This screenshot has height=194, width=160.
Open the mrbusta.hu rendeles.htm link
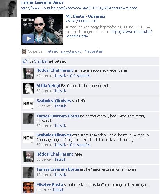[x=109, y=34]
